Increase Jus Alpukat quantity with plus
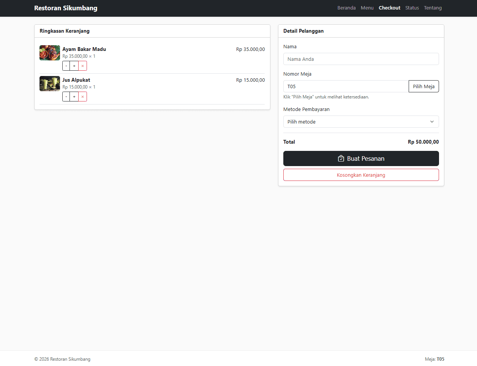The height and width of the screenshot is (366, 477). tap(74, 97)
